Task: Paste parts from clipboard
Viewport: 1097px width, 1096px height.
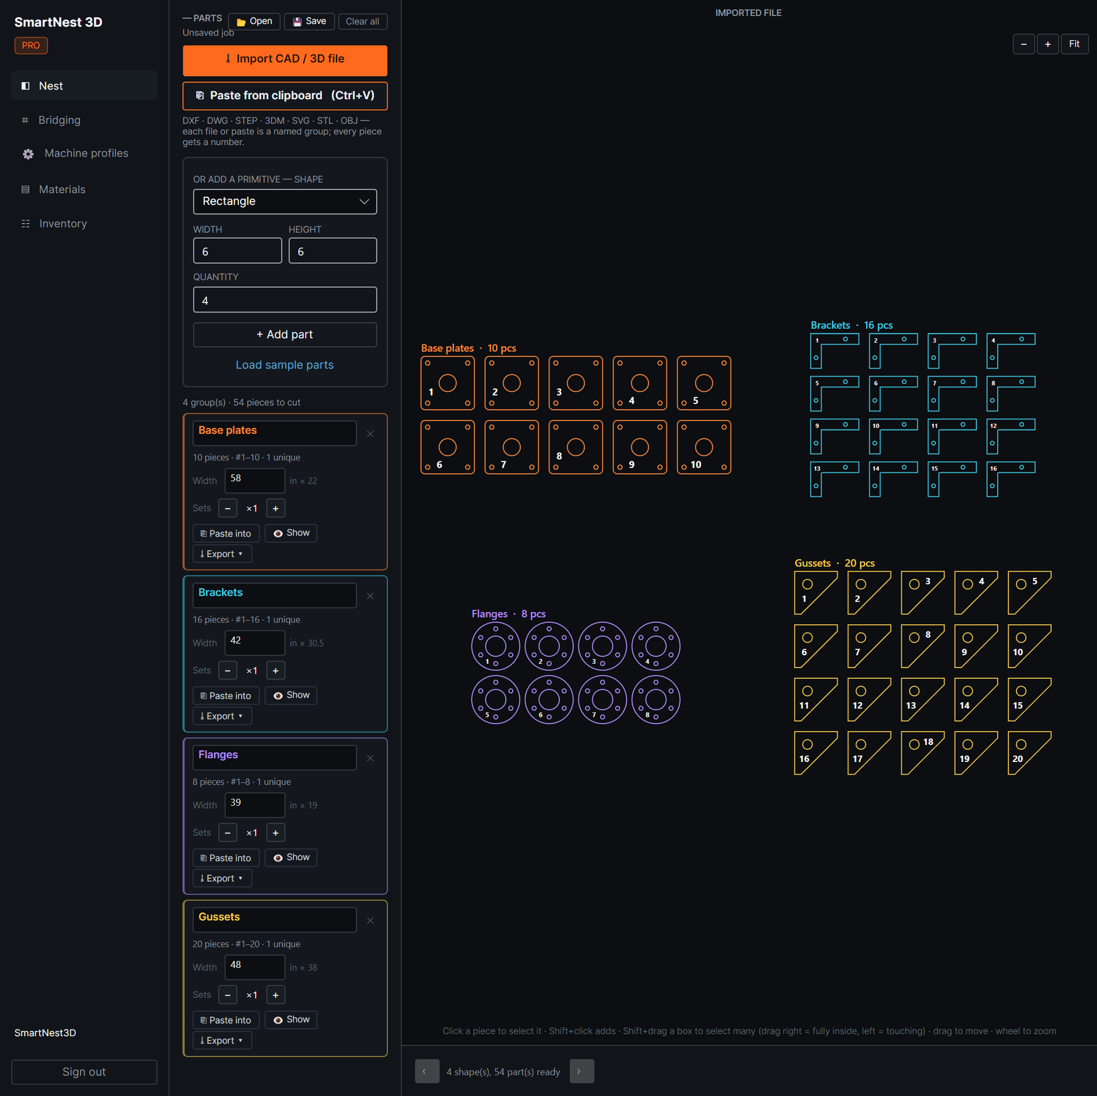Action: 285,96
